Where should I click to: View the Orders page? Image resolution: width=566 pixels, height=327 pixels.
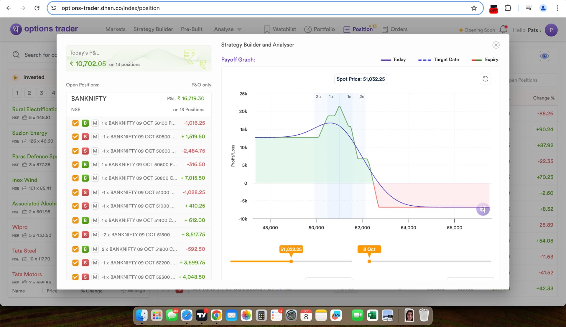point(394,29)
